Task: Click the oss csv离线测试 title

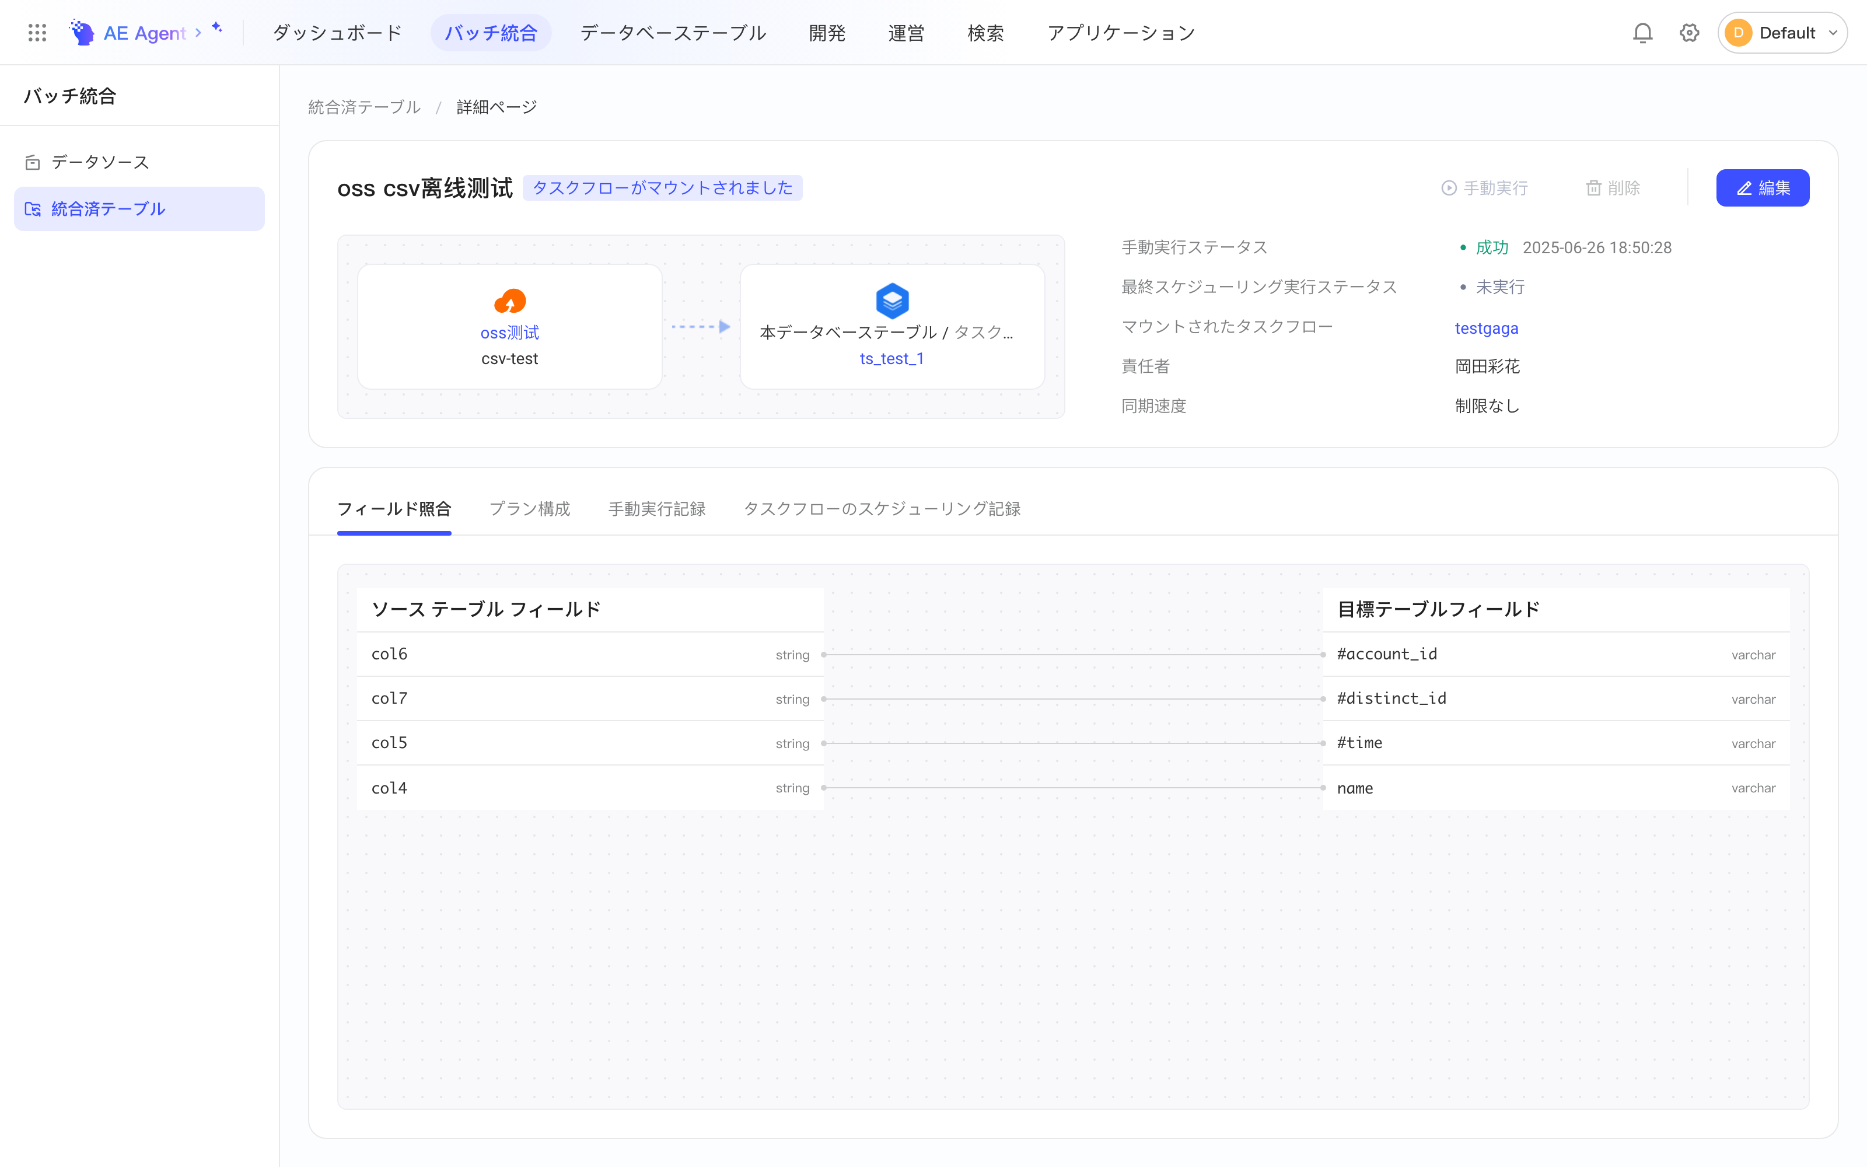Action: pos(424,188)
